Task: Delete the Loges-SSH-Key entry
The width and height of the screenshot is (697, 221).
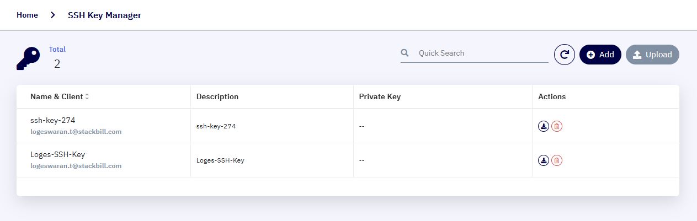Action: coord(557,160)
